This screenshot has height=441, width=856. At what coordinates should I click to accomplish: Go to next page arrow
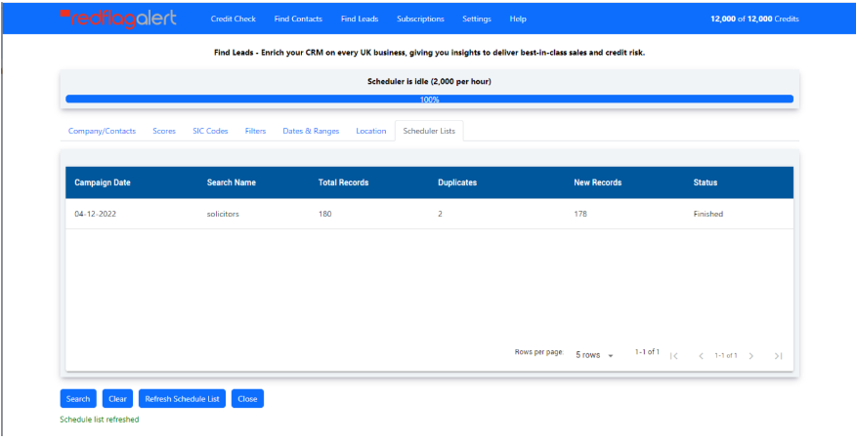click(751, 356)
